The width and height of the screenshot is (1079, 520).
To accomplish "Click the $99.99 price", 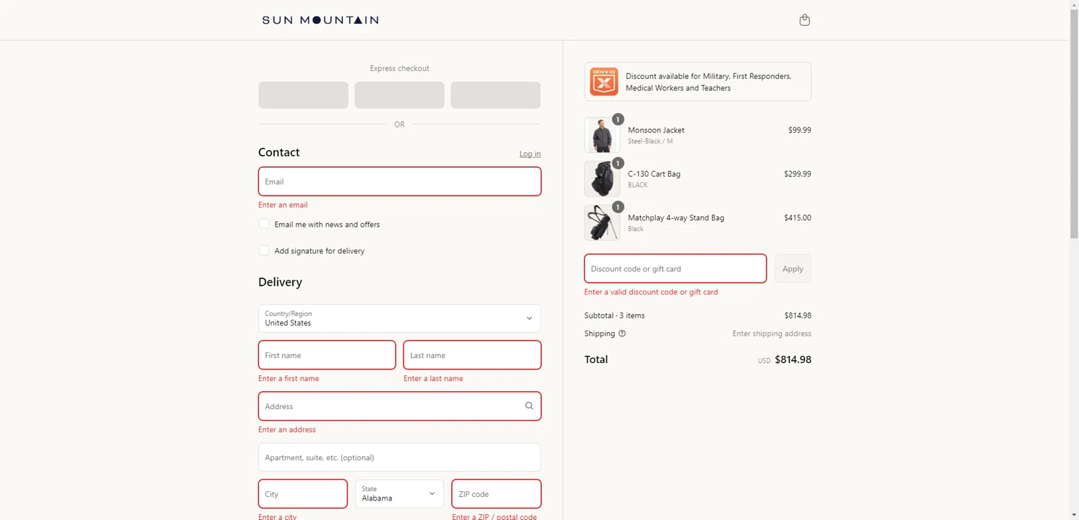I will (x=800, y=130).
